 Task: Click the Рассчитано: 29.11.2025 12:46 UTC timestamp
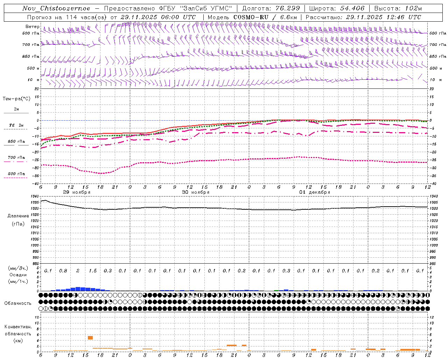(363, 17)
